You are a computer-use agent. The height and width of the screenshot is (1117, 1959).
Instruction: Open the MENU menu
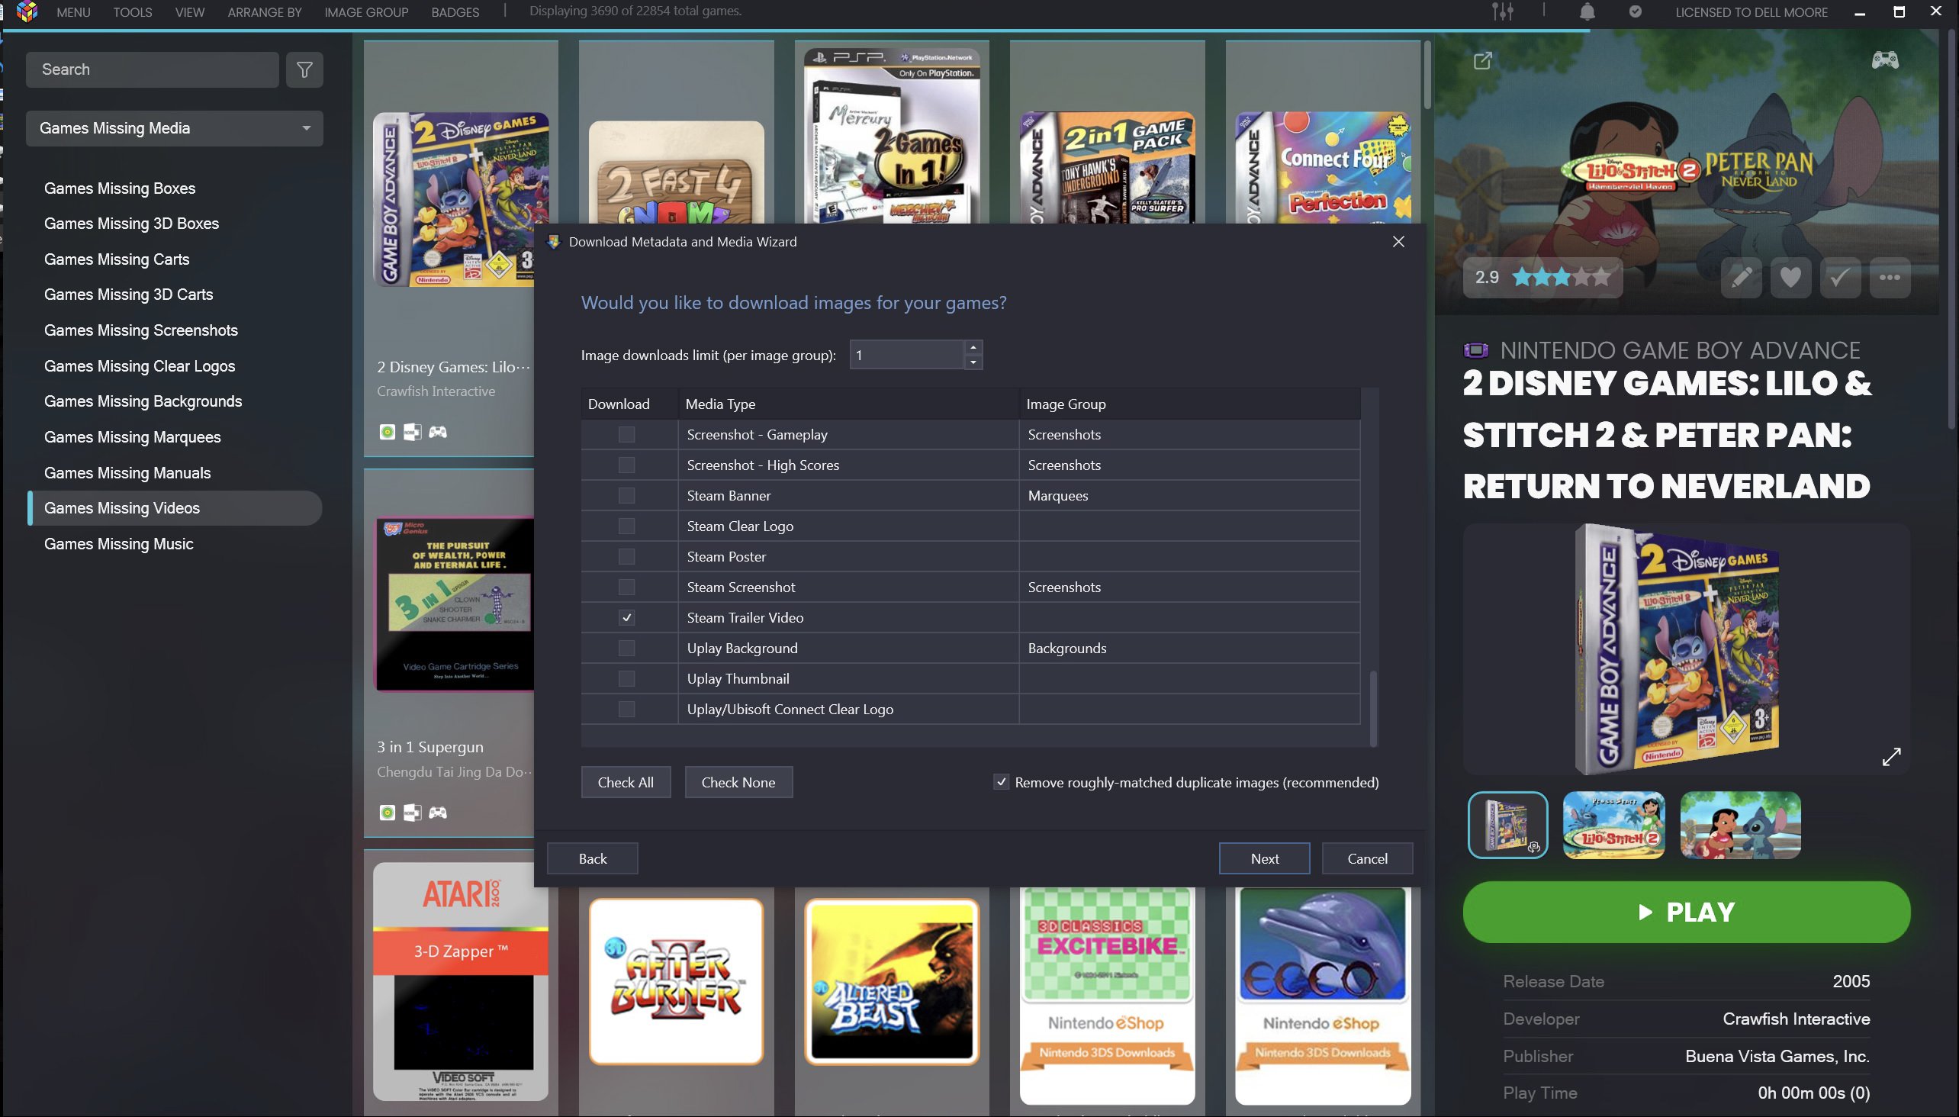click(x=73, y=12)
